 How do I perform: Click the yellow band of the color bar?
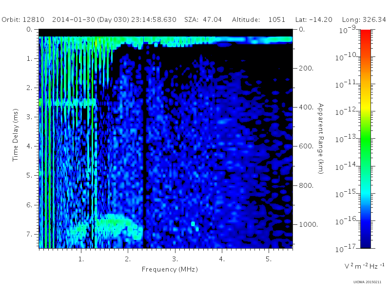tap(365, 107)
